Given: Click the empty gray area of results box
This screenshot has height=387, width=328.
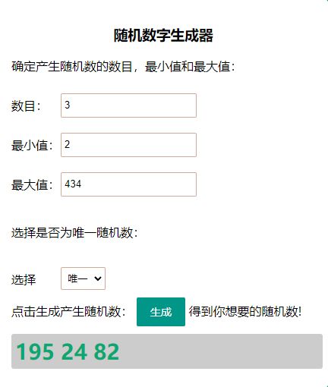Looking at the screenshot, I should [220, 351].
